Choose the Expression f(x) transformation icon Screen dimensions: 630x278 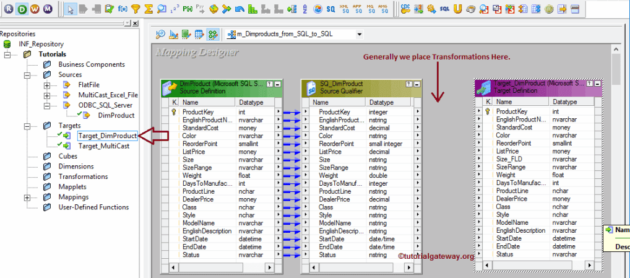(x=123, y=9)
